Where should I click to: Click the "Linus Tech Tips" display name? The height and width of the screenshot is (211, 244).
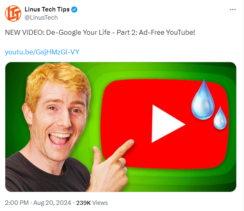point(47,9)
